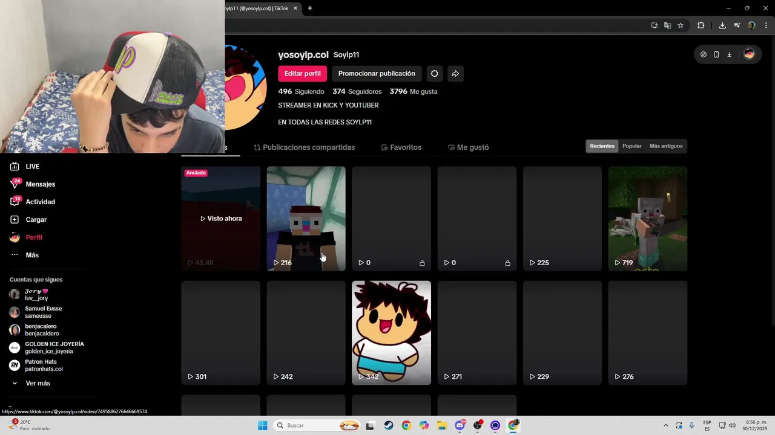Open Chrome user profile avatar
The height and width of the screenshot is (435, 775).
751,25
